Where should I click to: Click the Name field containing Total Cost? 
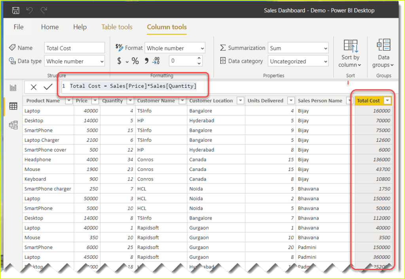tap(74, 48)
